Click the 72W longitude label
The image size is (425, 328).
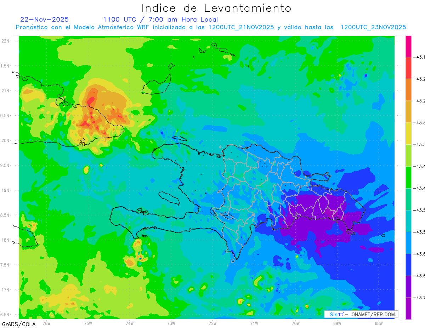(212, 323)
